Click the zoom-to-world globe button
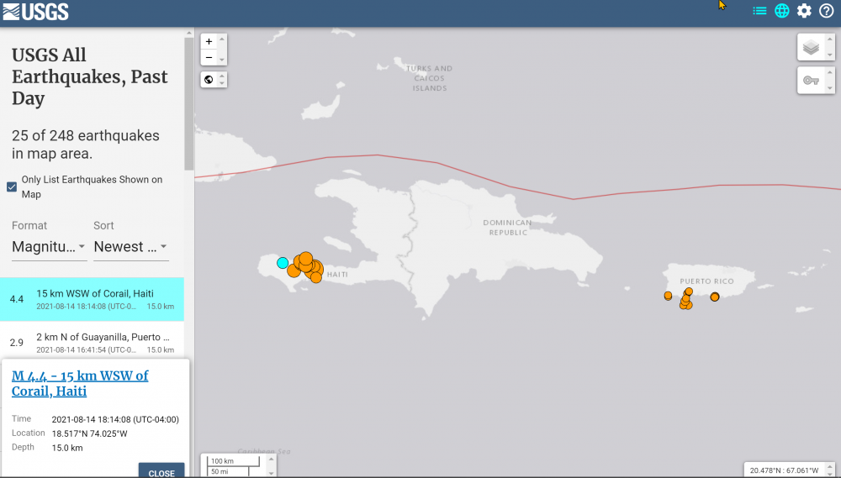 (x=209, y=80)
